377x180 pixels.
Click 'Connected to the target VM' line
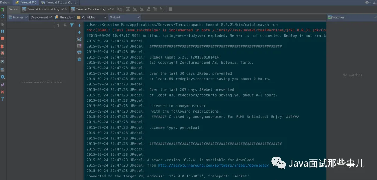tap(168, 176)
